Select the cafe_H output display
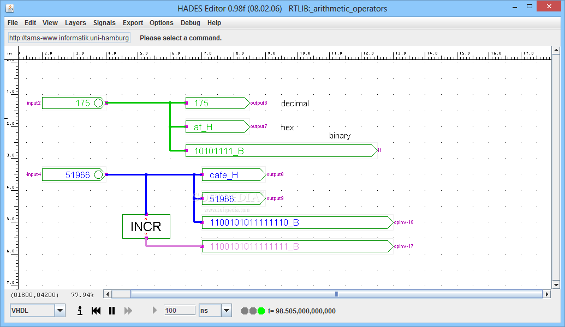Viewport: 565px width, 327px height. coord(234,175)
